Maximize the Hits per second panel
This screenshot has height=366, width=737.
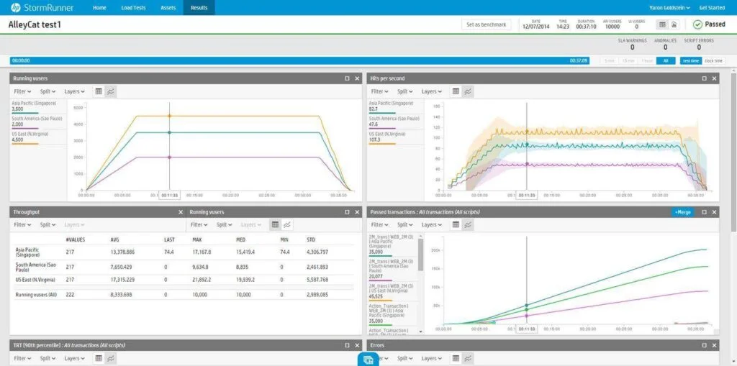click(x=704, y=78)
